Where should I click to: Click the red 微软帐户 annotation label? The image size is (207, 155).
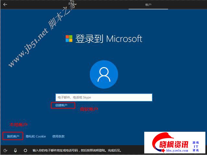89,109
